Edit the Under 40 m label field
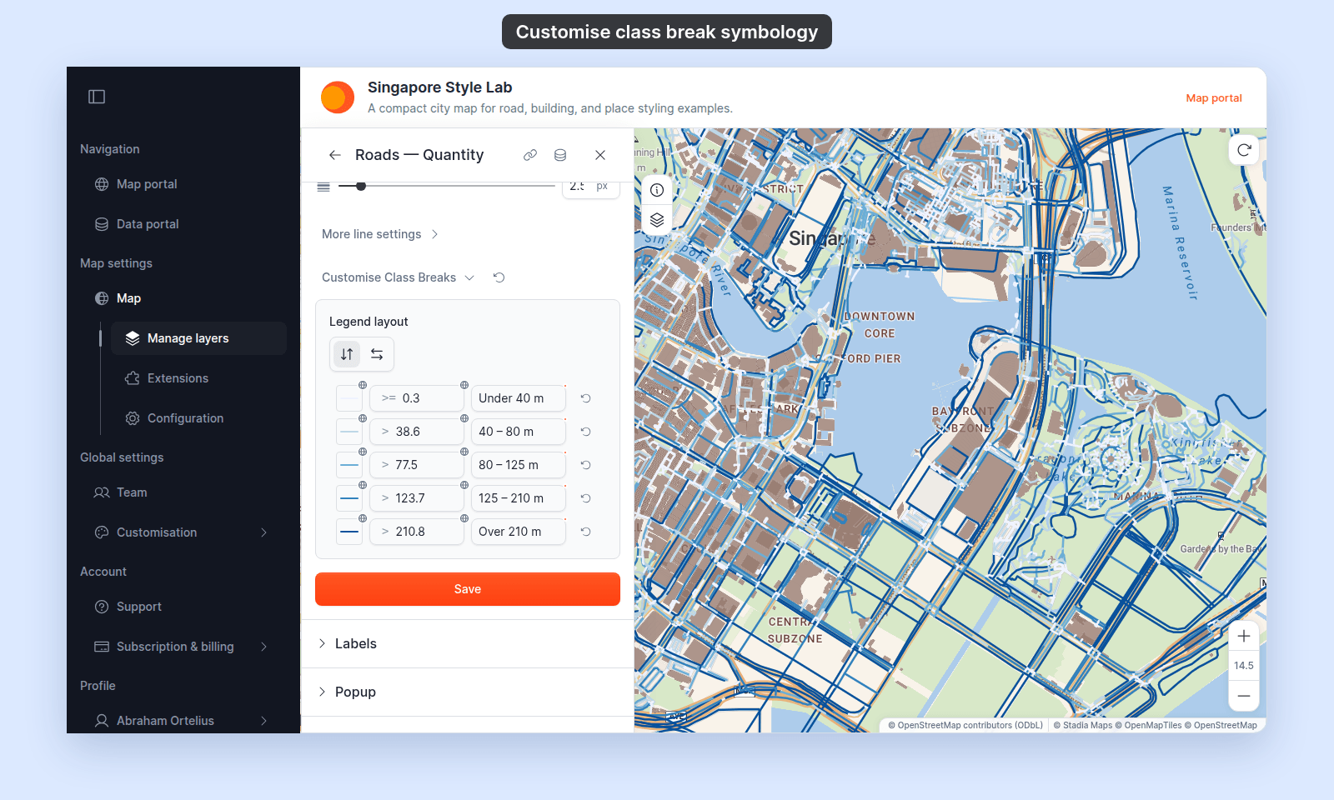Image resolution: width=1334 pixels, height=800 pixels. point(519,398)
